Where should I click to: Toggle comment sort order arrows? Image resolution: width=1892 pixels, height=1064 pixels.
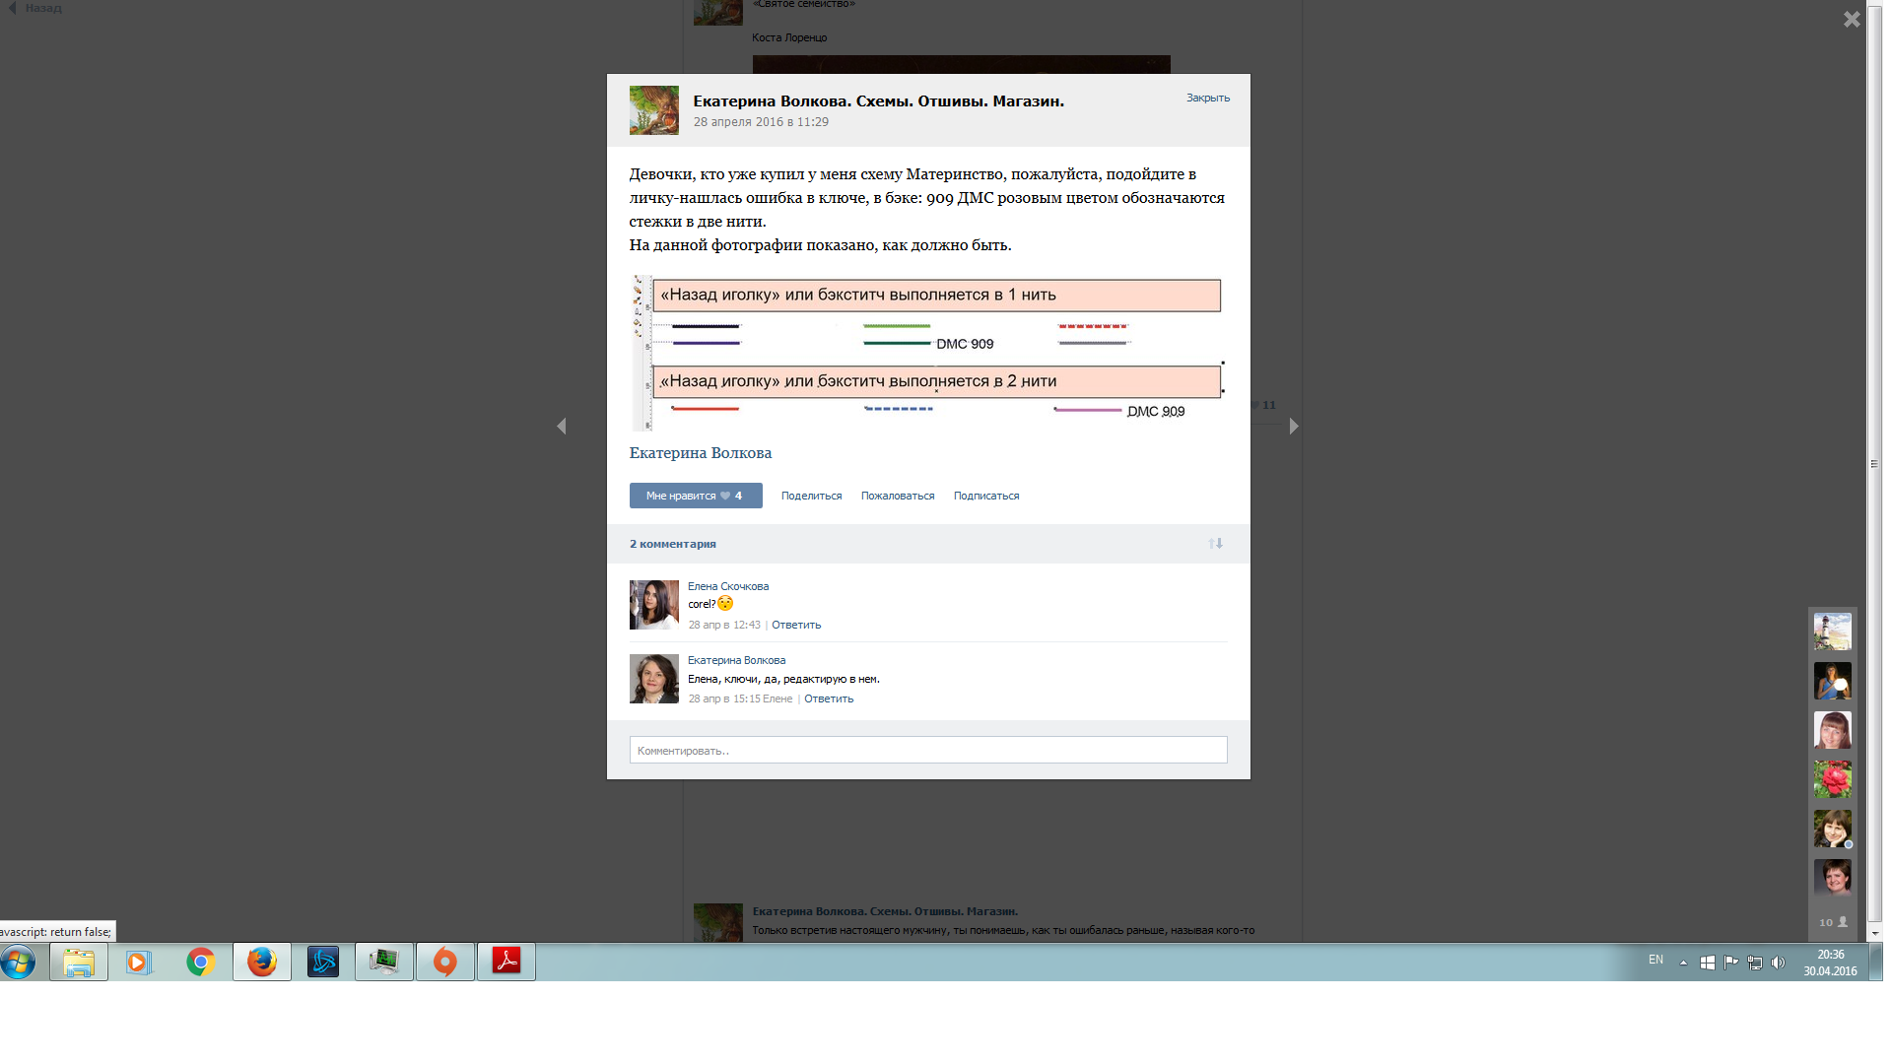(1215, 544)
